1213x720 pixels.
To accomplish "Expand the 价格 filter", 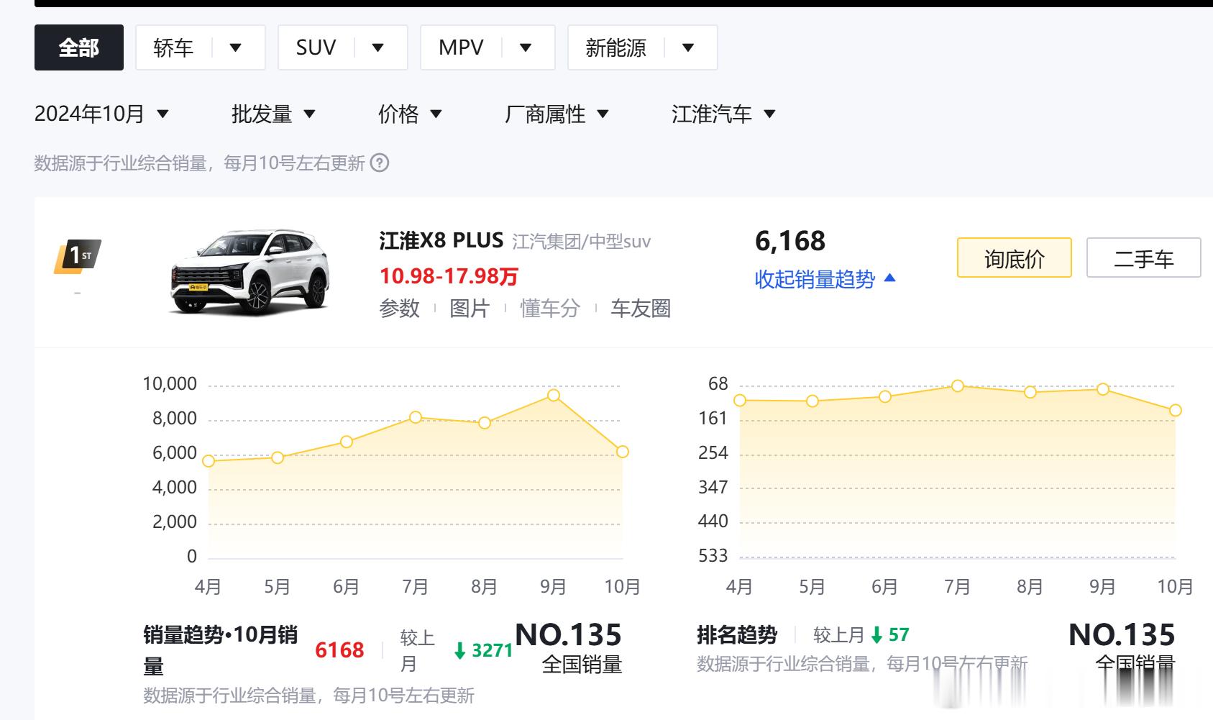I will point(411,114).
